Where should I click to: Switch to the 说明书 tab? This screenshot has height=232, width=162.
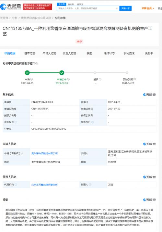pyautogui.click(x=149, y=53)
